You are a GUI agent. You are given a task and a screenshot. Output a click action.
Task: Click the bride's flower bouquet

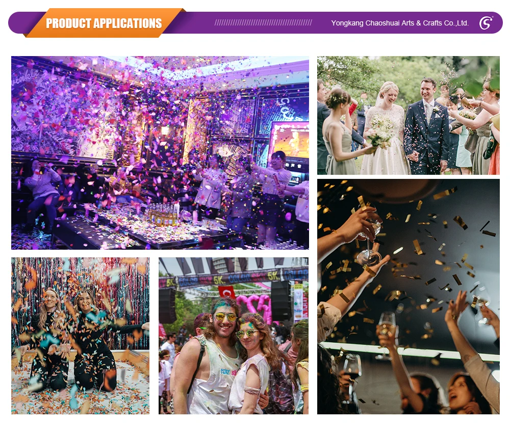click(x=380, y=131)
